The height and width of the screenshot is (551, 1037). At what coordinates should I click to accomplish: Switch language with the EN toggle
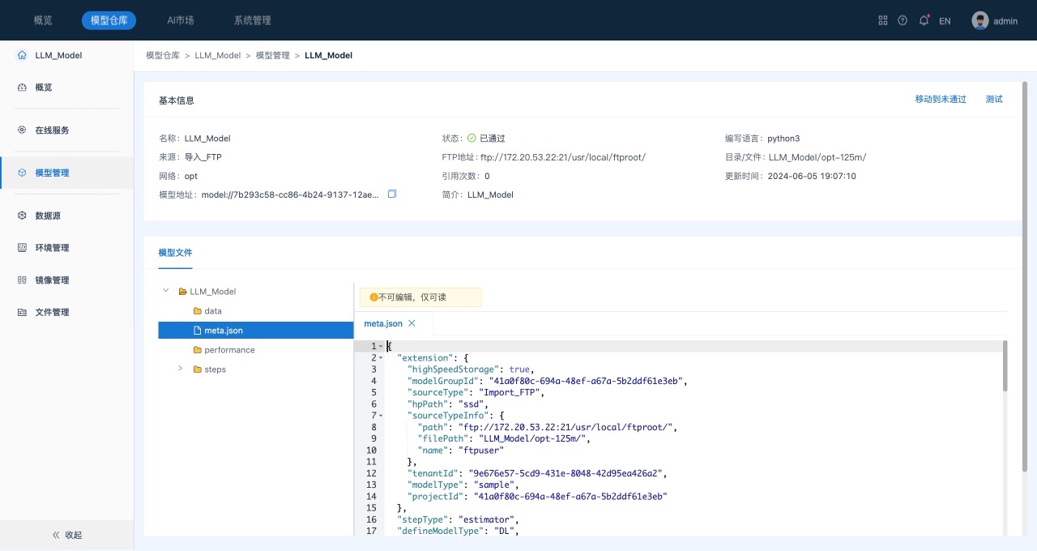945,21
